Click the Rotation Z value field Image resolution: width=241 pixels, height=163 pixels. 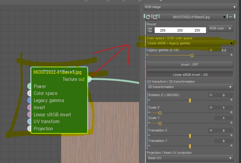224,95
